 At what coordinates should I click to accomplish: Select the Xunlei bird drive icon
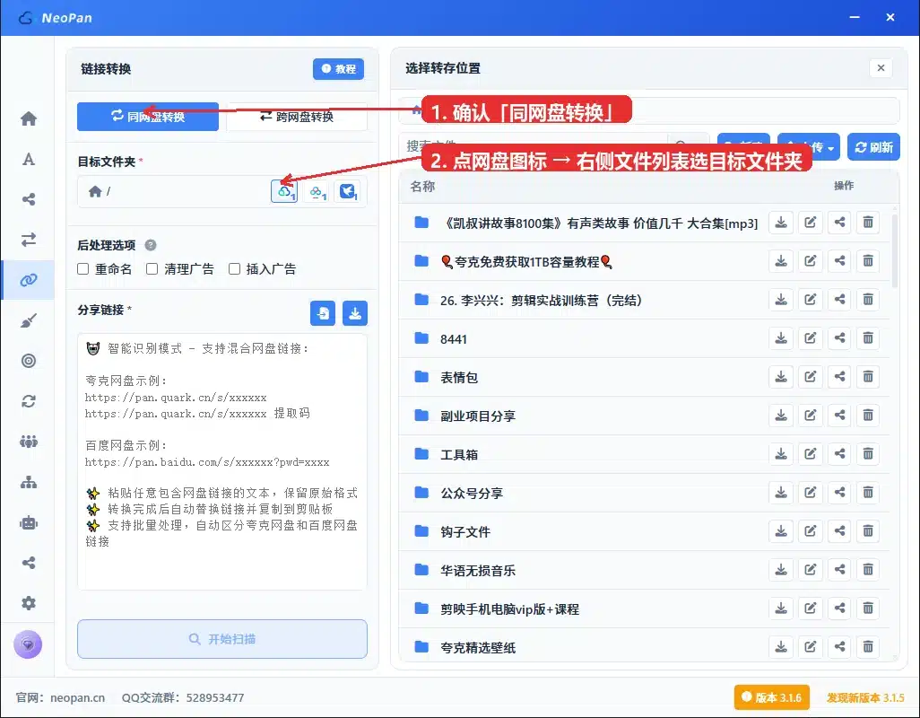click(347, 191)
